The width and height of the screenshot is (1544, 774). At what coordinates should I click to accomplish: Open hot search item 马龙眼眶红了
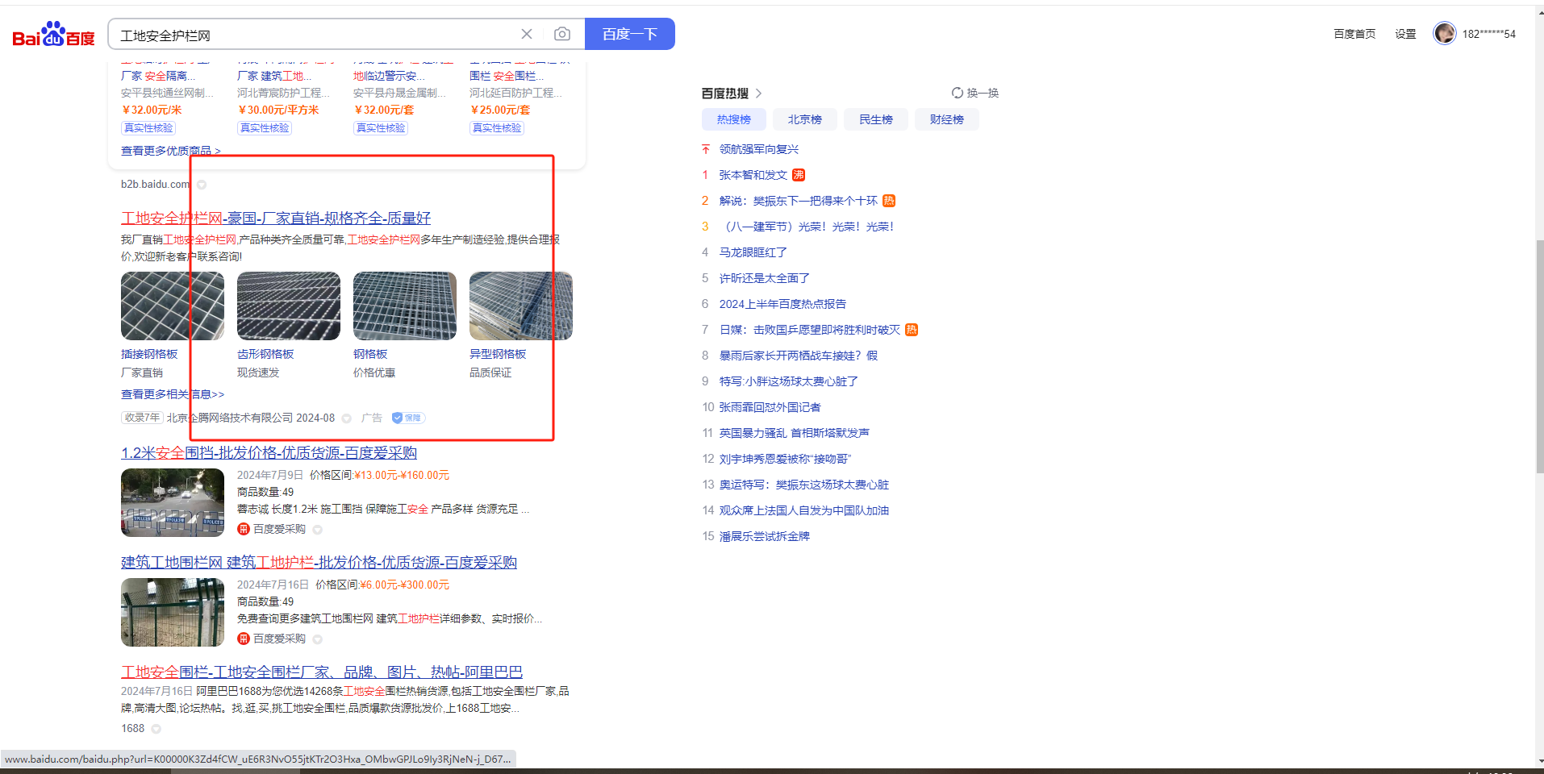tap(753, 252)
